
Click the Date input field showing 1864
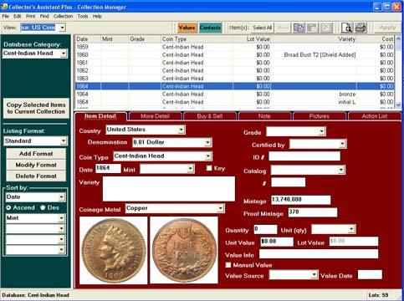click(x=108, y=168)
